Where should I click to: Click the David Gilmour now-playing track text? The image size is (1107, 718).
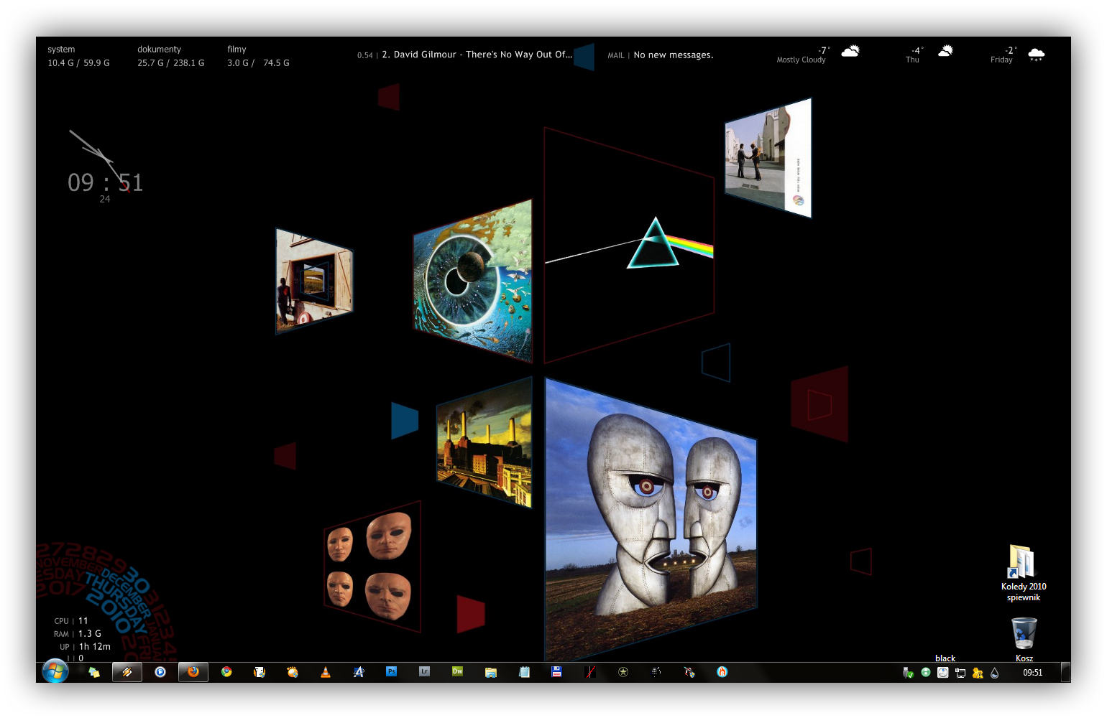477,55
